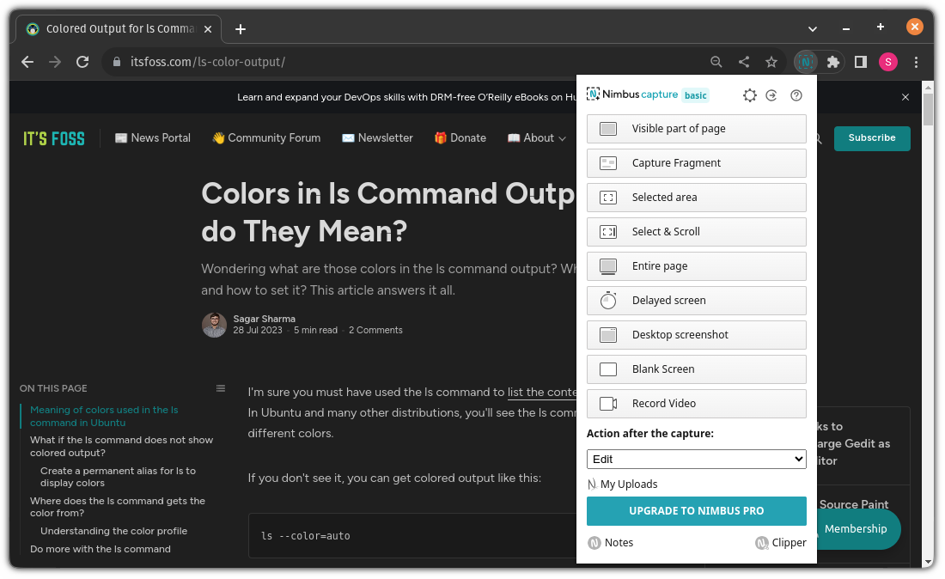Click the Upgrade to Nimbus Pro button
Image resolution: width=945 pixels, height=579 pixels.
(696, 510)
